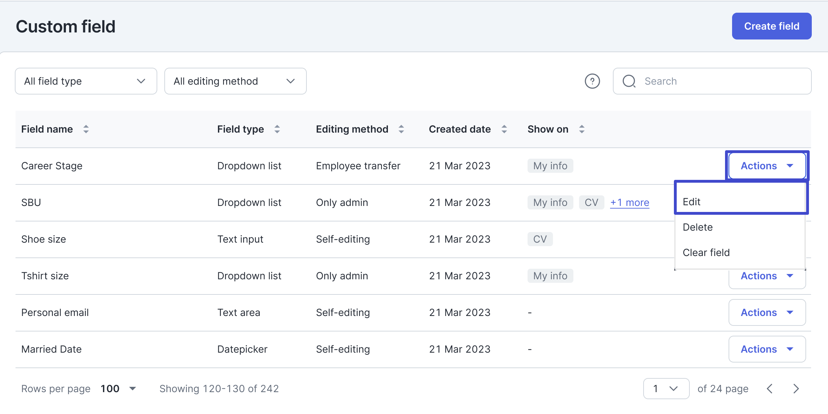Go to next page arrow
828x414 pixels.
(796, 389)
